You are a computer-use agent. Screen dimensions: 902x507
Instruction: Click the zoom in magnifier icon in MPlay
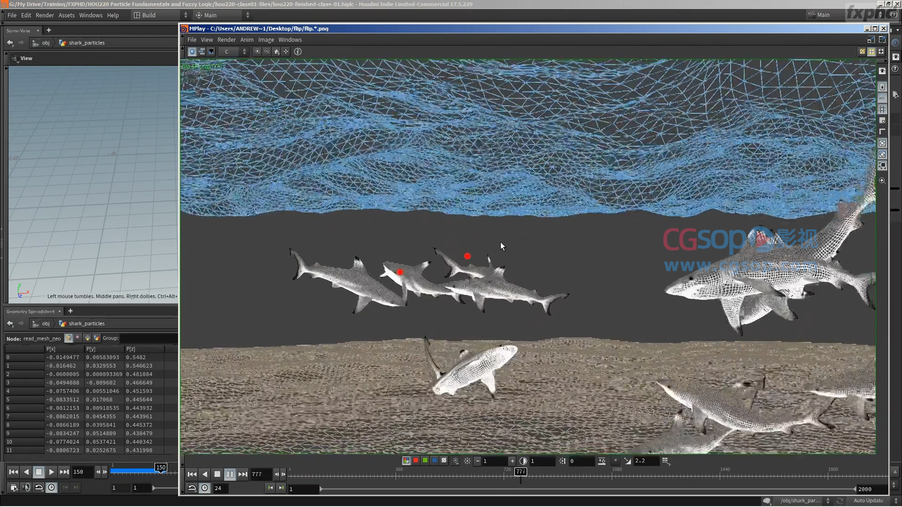pyautogui.click(x=257, y=52)
